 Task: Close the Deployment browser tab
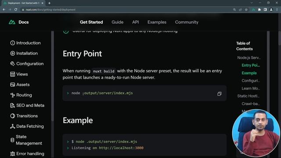coord(43,3)
